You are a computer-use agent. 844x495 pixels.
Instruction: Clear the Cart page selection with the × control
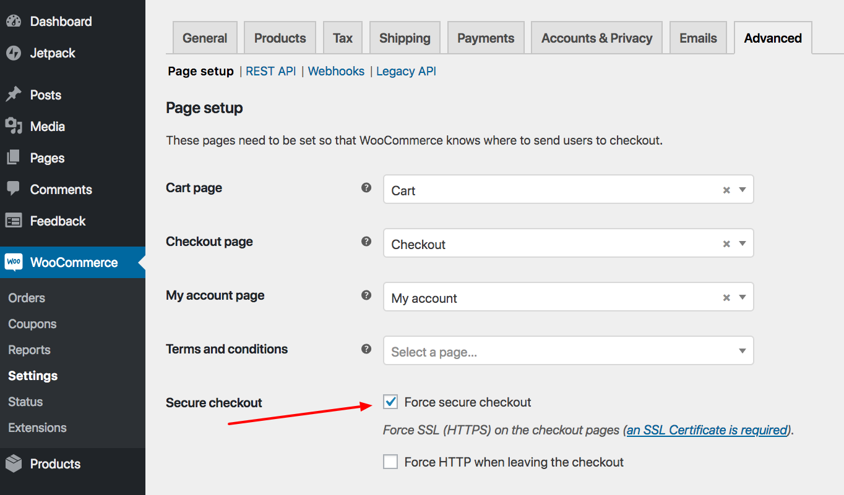click(726, 190)
